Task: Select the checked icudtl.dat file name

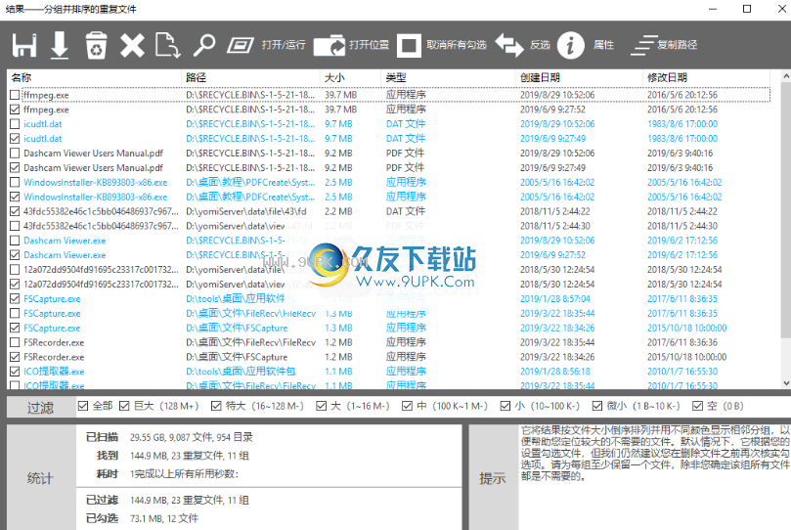Action: [42, 139]
